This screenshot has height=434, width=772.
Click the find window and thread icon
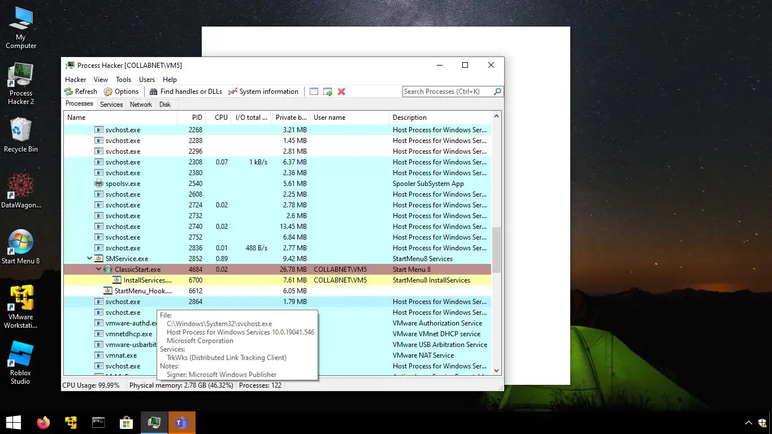pyautogui.click(x=327, y=92)
